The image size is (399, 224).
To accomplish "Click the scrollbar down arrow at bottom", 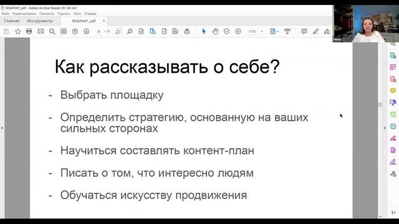I will point(380,217).
